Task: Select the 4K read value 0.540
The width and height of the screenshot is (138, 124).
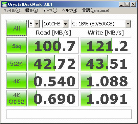Action: 53,81
